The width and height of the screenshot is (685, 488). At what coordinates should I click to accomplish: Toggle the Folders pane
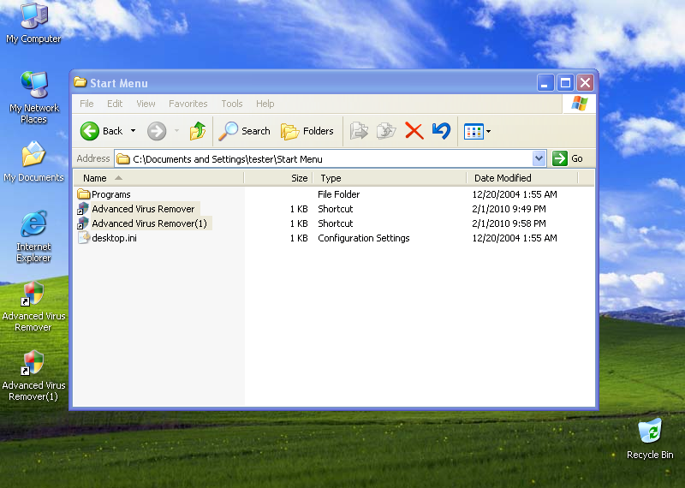(307, 131)
